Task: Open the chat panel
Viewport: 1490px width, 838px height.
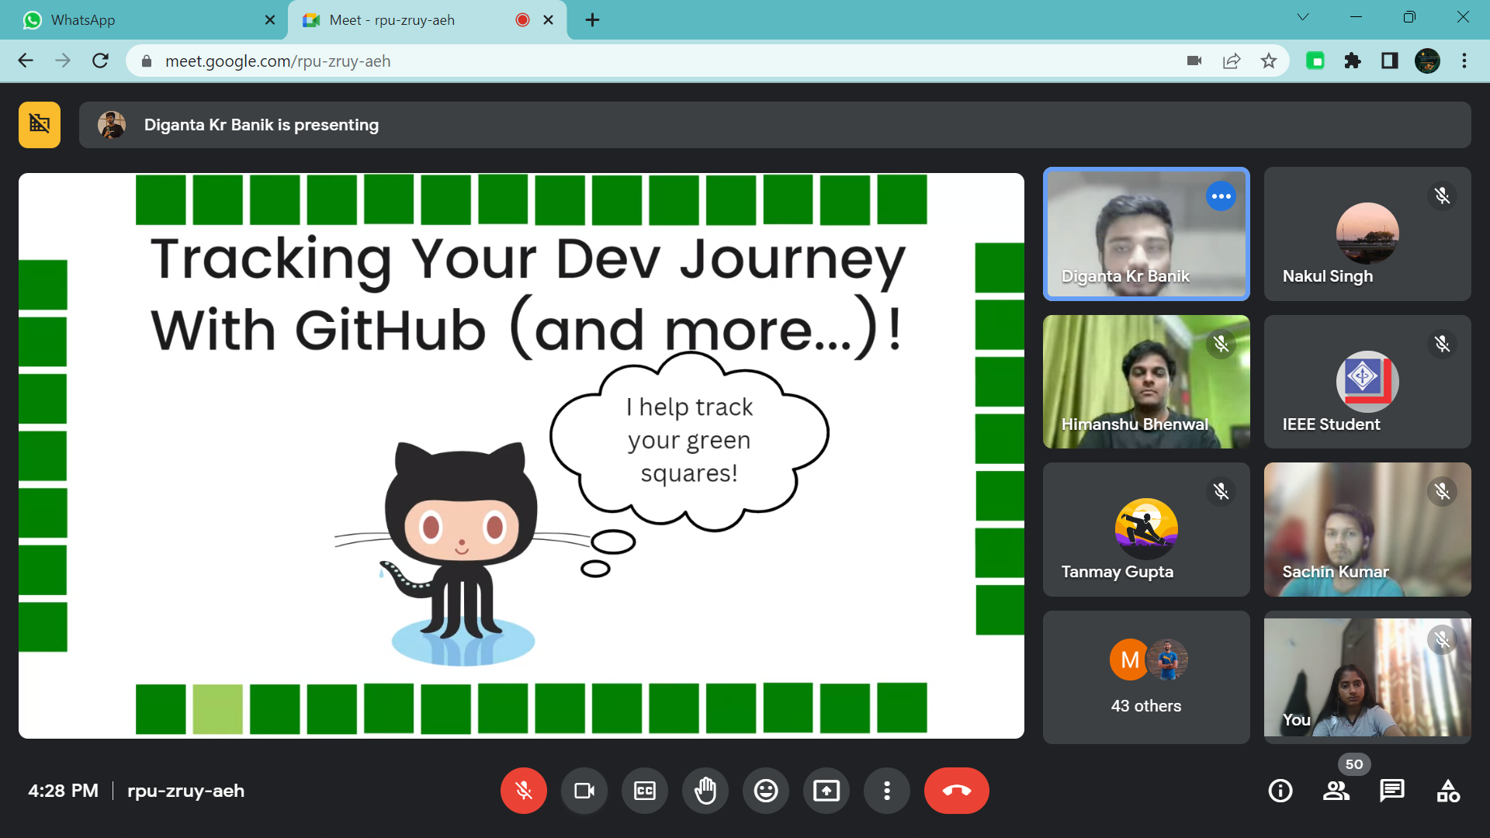Action: click(x=1392, y=791)
